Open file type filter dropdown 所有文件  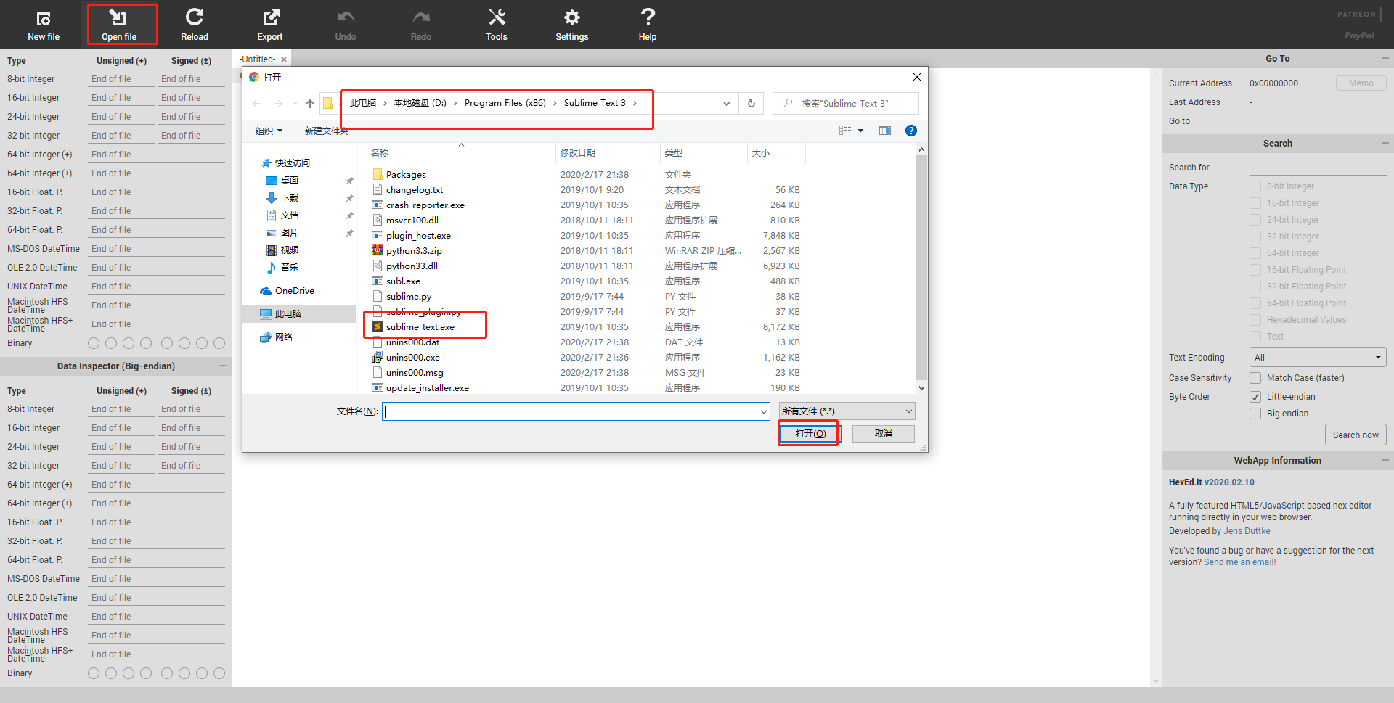click(x=847, y=411)
